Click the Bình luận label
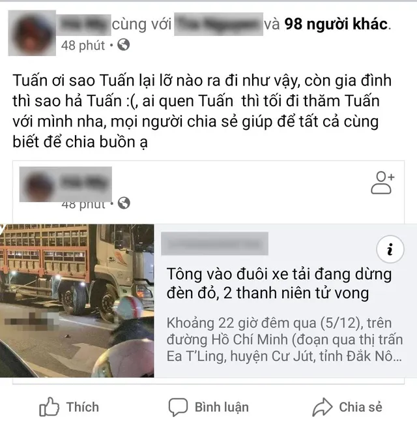Screen dimensions: 417x439 point(222,407)
